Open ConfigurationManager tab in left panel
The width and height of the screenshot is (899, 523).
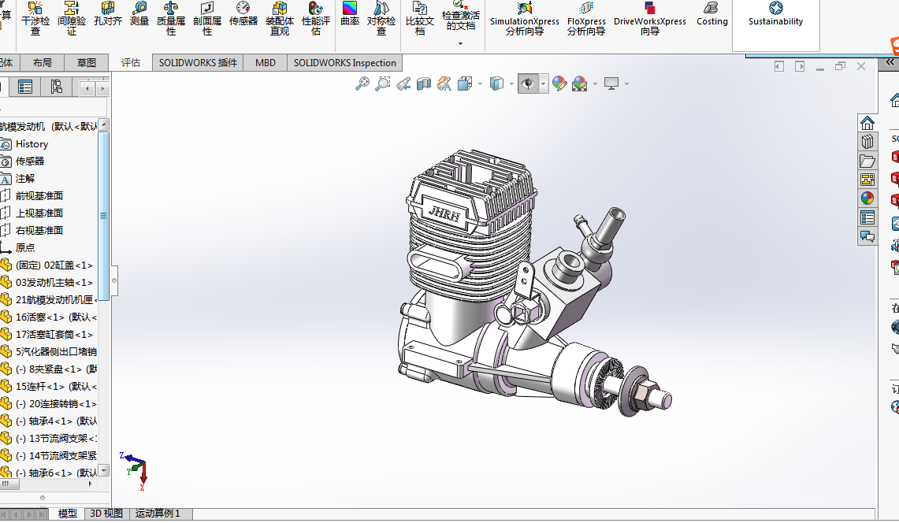point(56,87)
